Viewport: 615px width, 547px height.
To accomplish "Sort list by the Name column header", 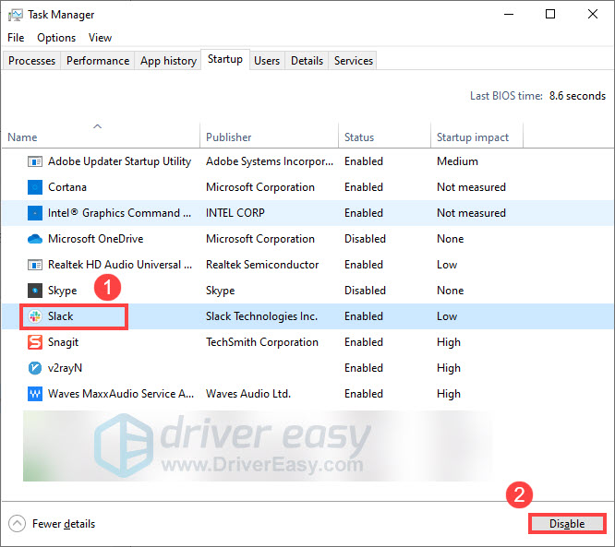I will (22, 137).
